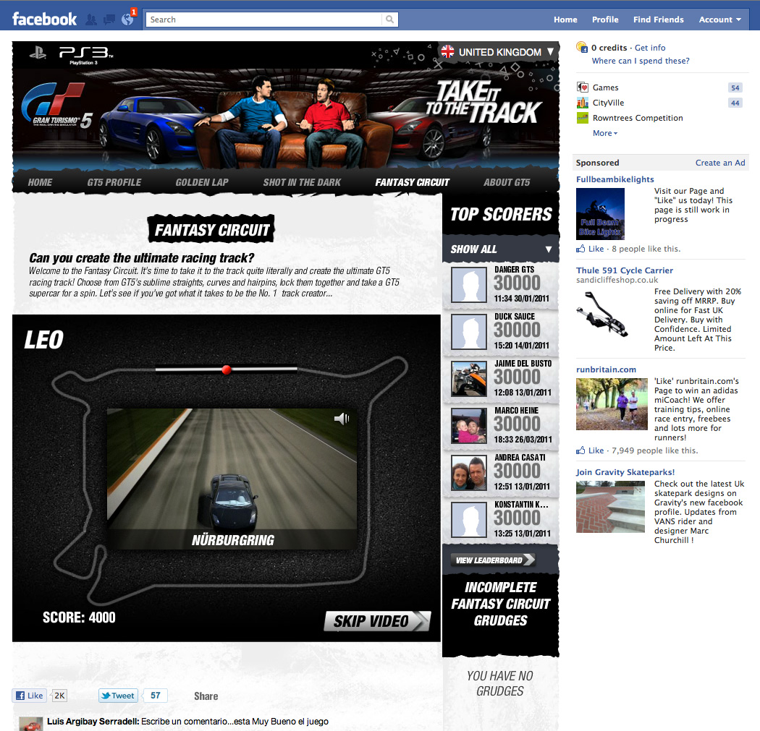Click VIEW LEADERBOARD button
The width and height of the screenshot is (760, 731).
click(x=493, y=560)
